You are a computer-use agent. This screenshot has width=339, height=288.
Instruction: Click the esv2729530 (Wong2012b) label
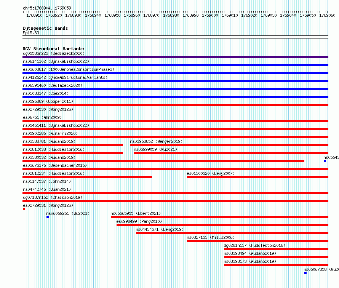click(48, 109)
